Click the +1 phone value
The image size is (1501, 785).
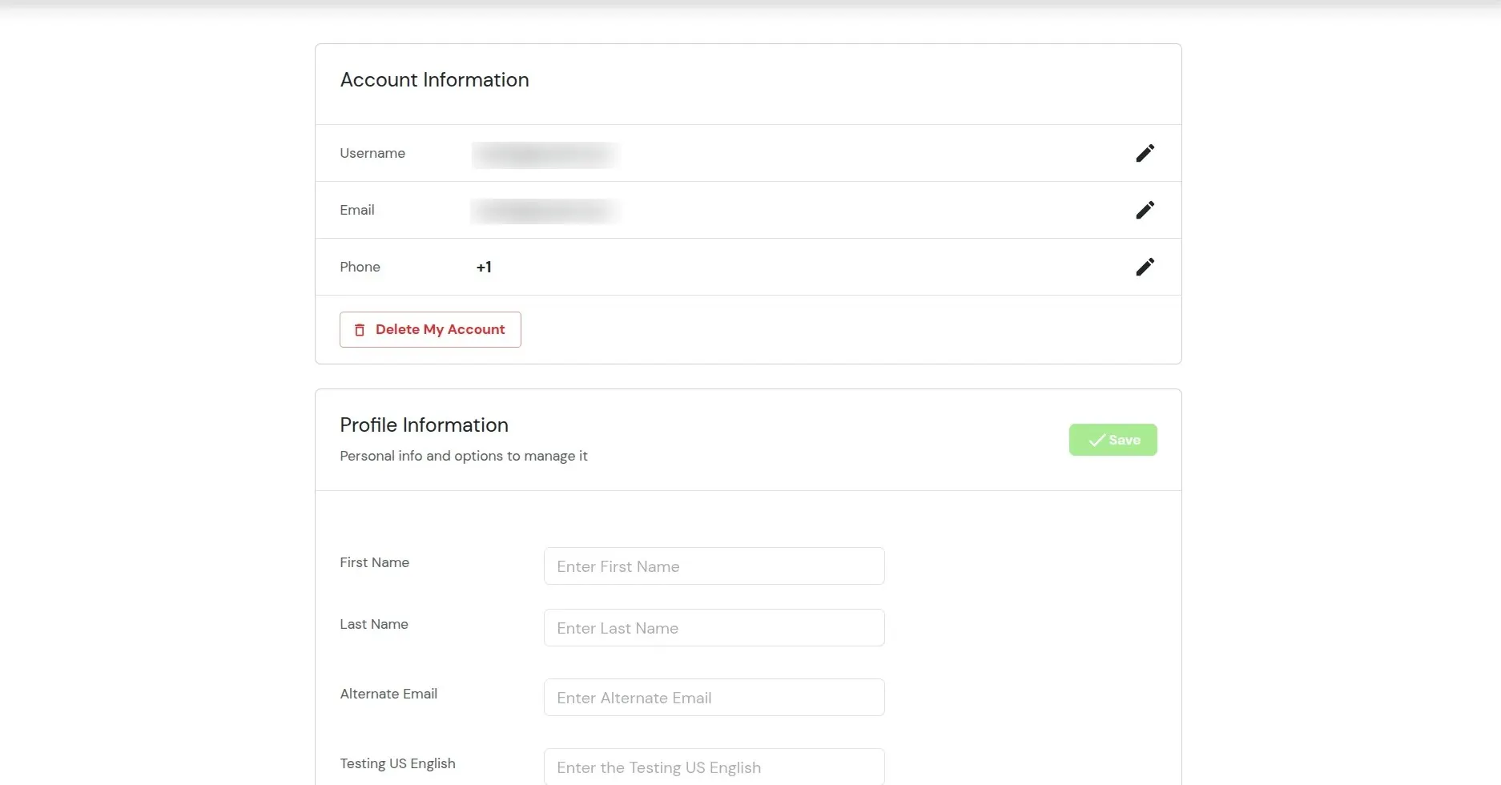click(x=484, y=268)
